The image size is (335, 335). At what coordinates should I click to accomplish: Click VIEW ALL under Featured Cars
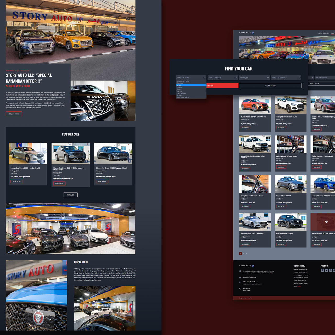tap(70, 195)
